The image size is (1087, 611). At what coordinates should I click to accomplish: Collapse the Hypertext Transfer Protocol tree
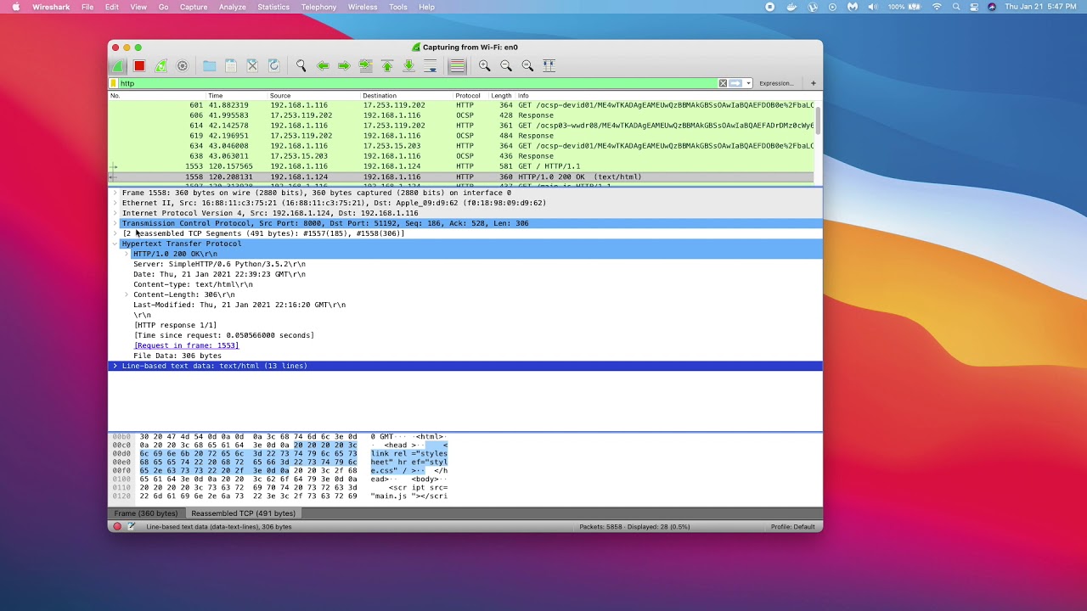tap(115, 244)
